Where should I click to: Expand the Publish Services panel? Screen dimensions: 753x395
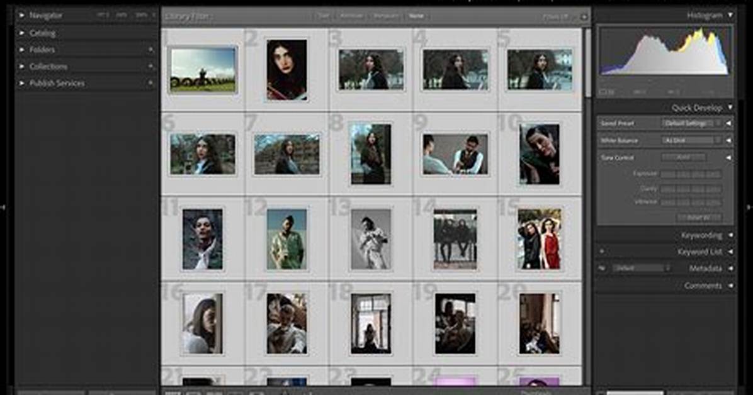[x=21, y=83]
